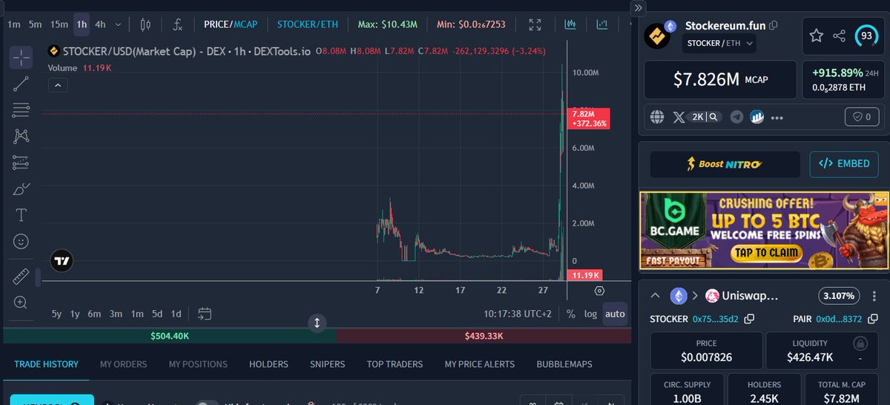Add Stockereum.fun to favorites star
This screenshot has width=890, height=405.
pos(816,36)
